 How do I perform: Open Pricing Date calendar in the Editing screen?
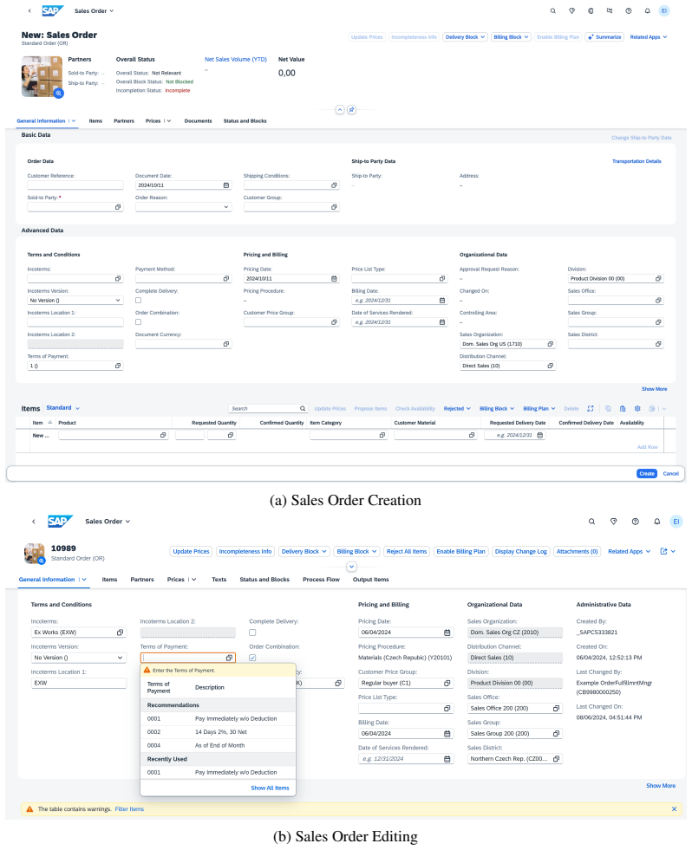447,633
